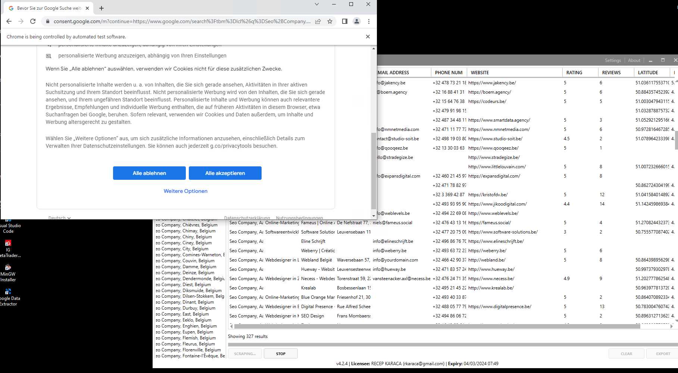678x373 pixels.
Task: Close the Google consent browser tab
Action: [x=87, y=8]
